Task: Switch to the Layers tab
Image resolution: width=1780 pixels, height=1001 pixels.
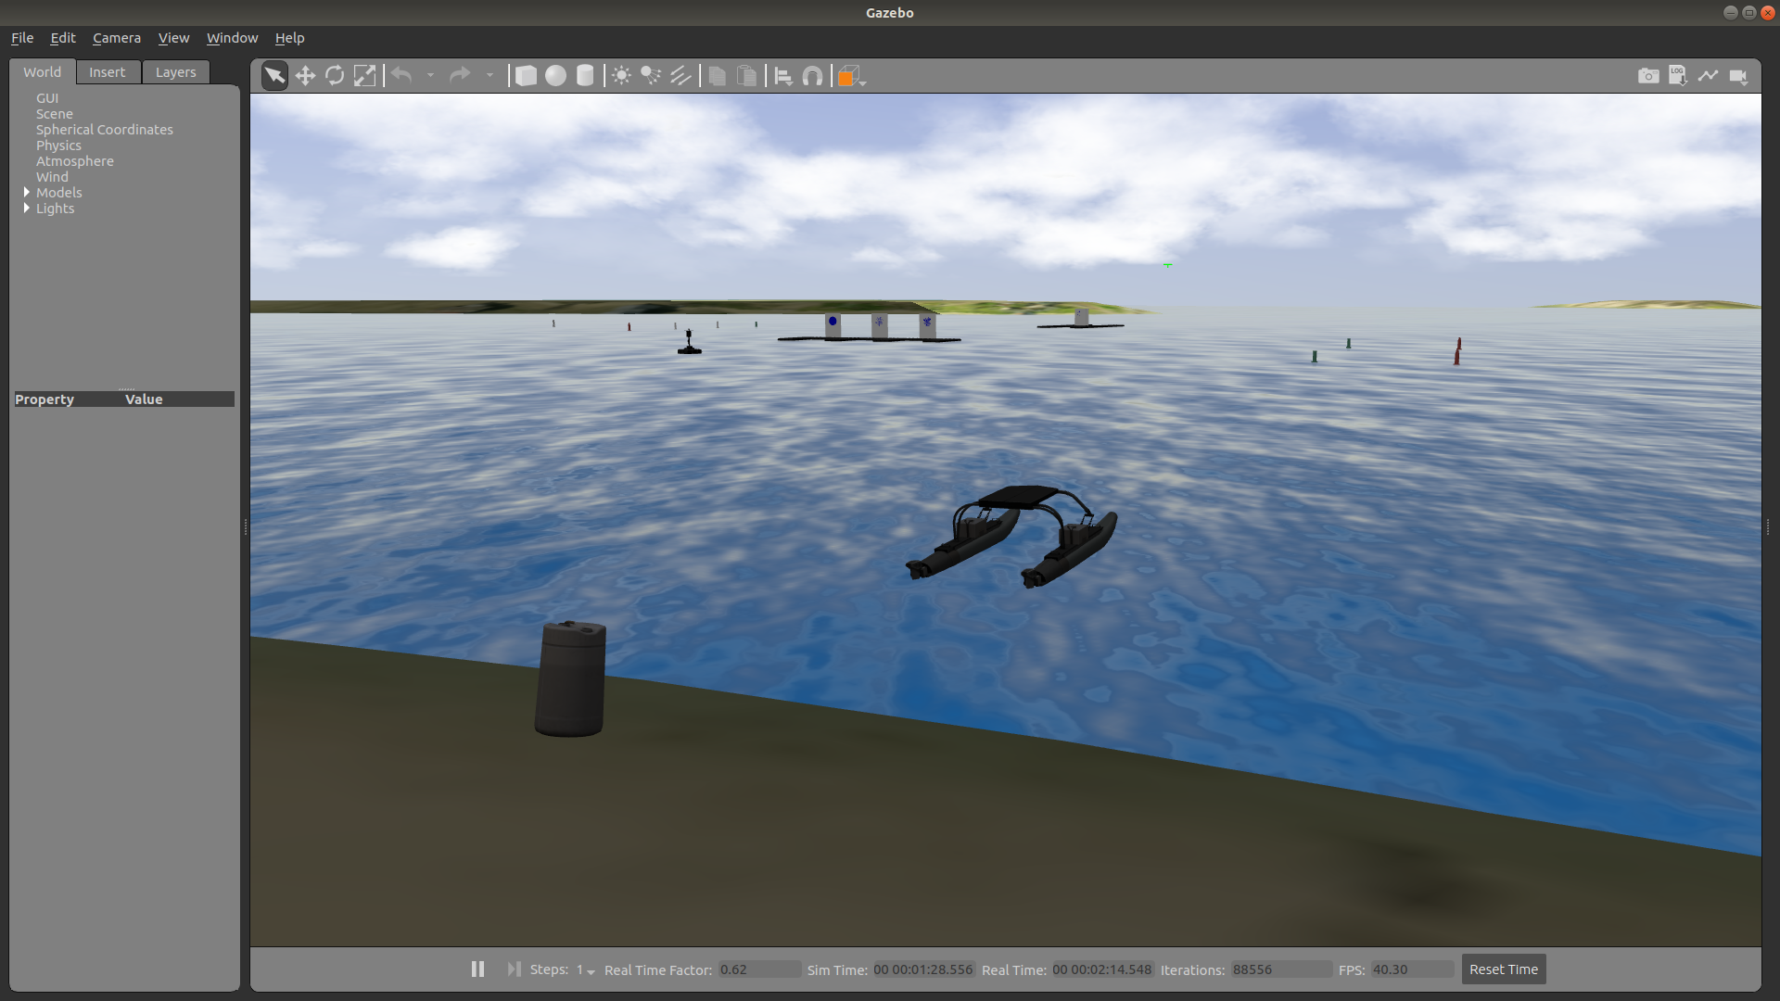Action: (176, 72)
